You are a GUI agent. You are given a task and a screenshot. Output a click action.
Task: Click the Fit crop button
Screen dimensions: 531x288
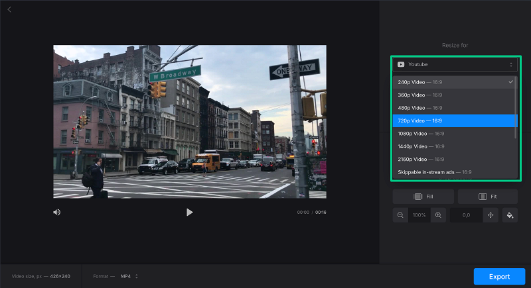(488, 197)
